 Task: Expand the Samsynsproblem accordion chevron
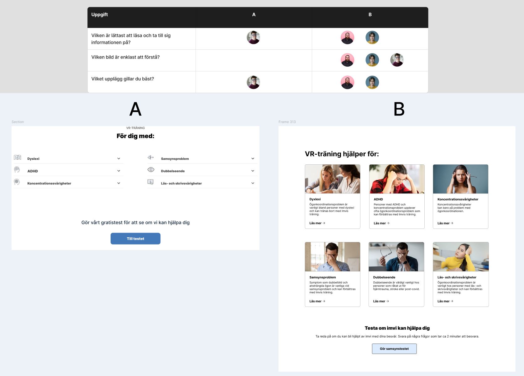(x=253, y=158)
